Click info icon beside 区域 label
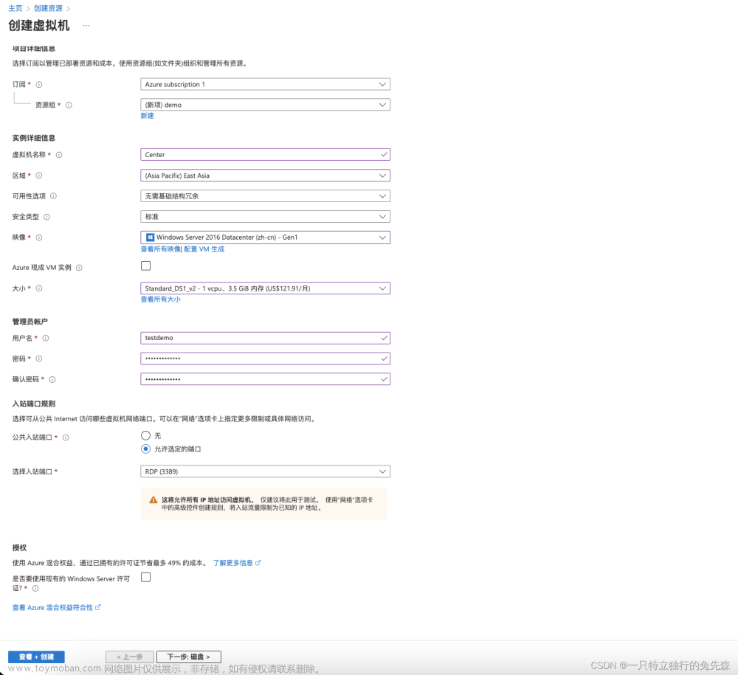This screenshot has height=675, width=738. [39, 176]
